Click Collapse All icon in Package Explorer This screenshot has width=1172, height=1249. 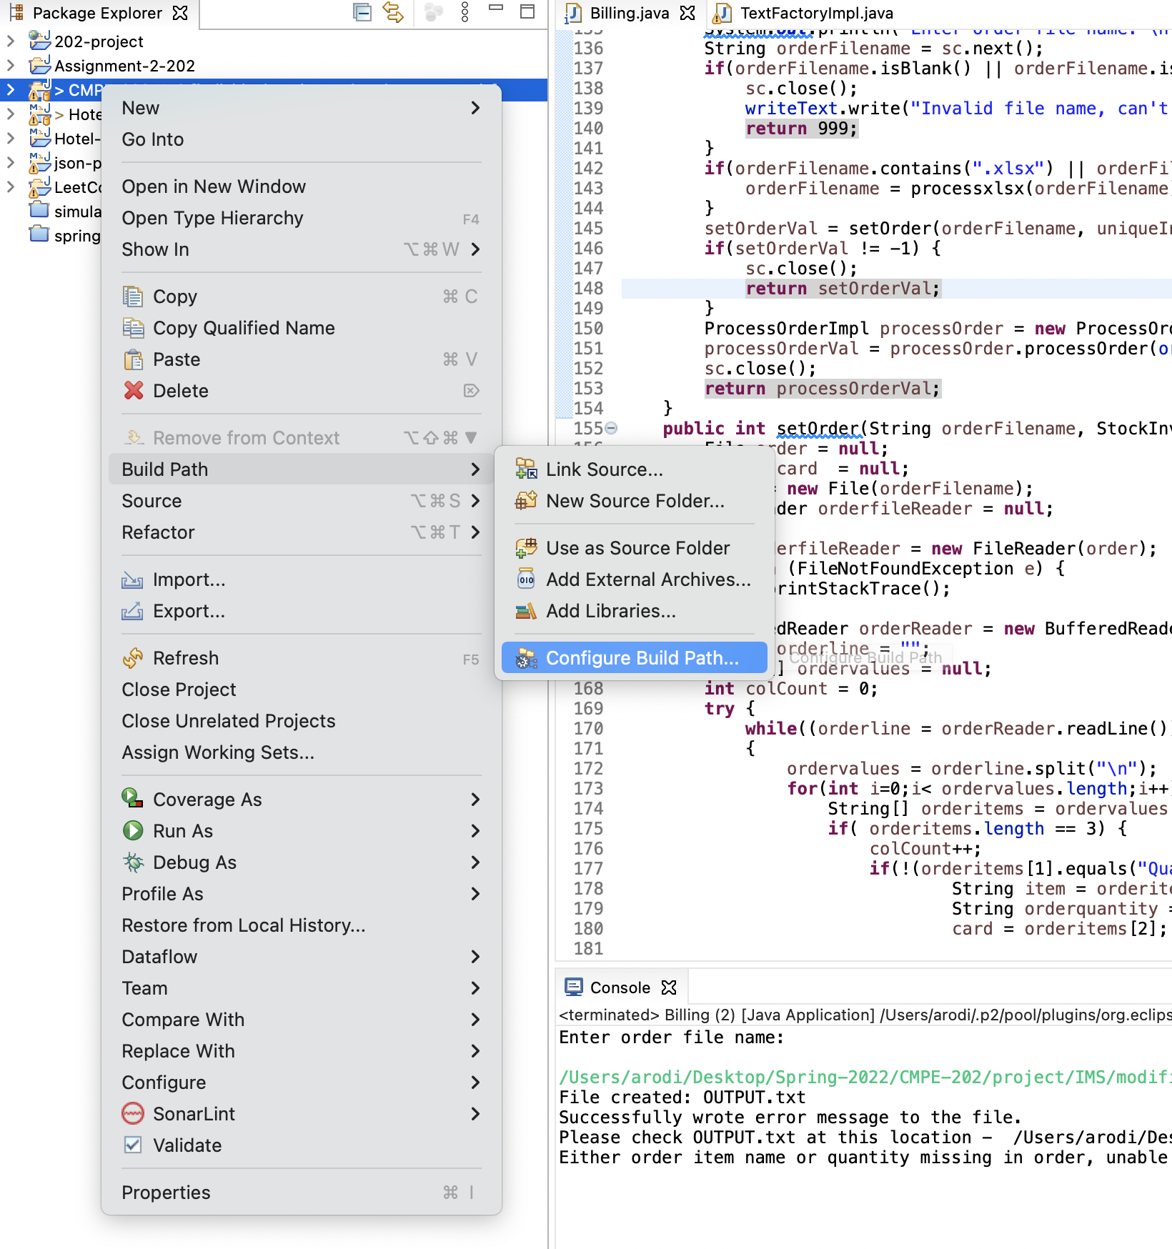pyautogui.click(x=362, y=12)
